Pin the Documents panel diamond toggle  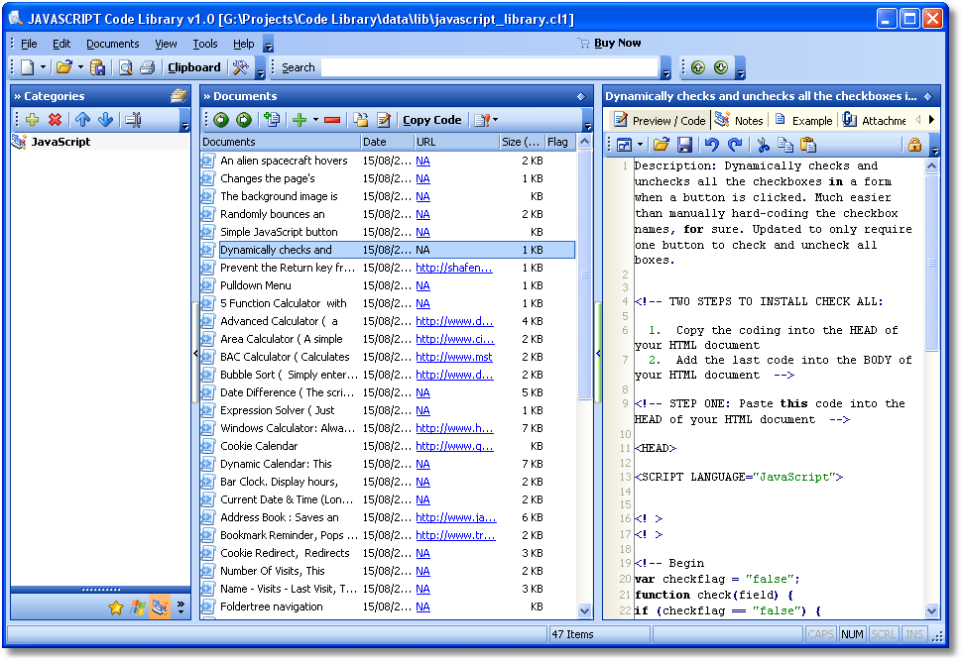pos(581,96)
